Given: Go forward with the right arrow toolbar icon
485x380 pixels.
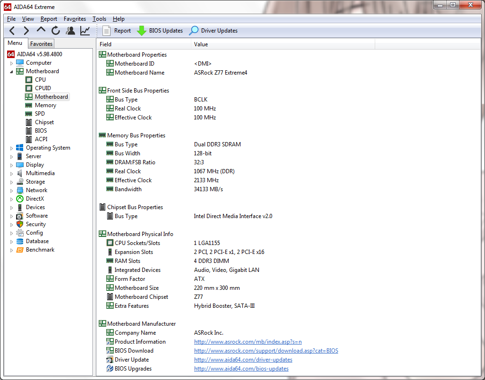Looking at the screenshot, I should click(26, 31).
